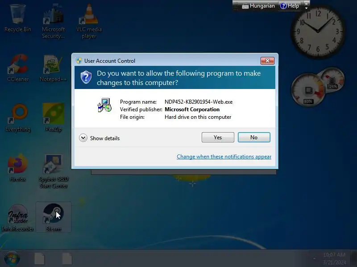Select the Everything search shortcut
The image size is (357, 267).
tap(18, 117)
